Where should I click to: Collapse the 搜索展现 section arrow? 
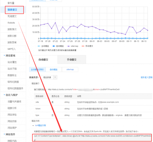pos(4,55)
